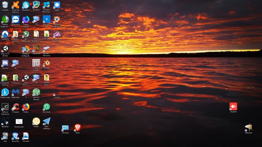Image resolution: width=262 pixels, height=147 pixels.
Task: Launch Avast Free Antivirus shortcut
Action: pos(16,5)
